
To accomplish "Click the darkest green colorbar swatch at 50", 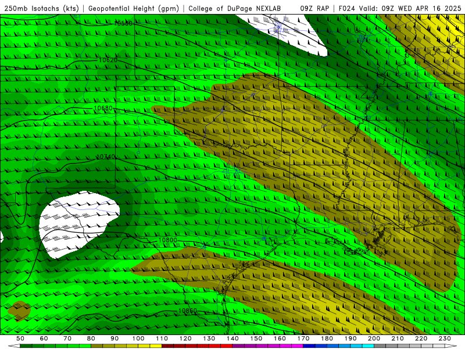I will coord(26,346).
